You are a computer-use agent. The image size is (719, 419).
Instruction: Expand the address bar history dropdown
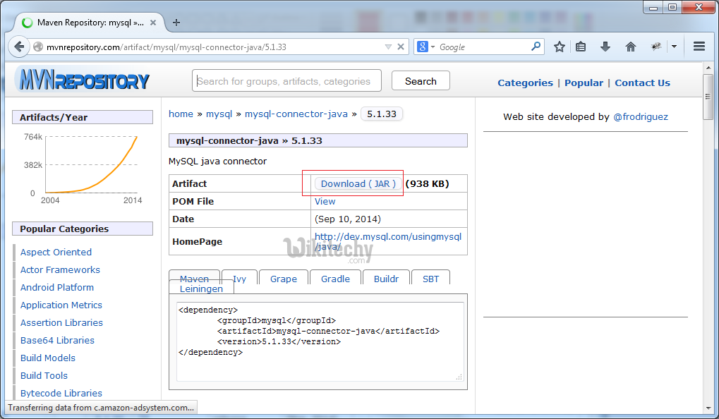[388, 47]
